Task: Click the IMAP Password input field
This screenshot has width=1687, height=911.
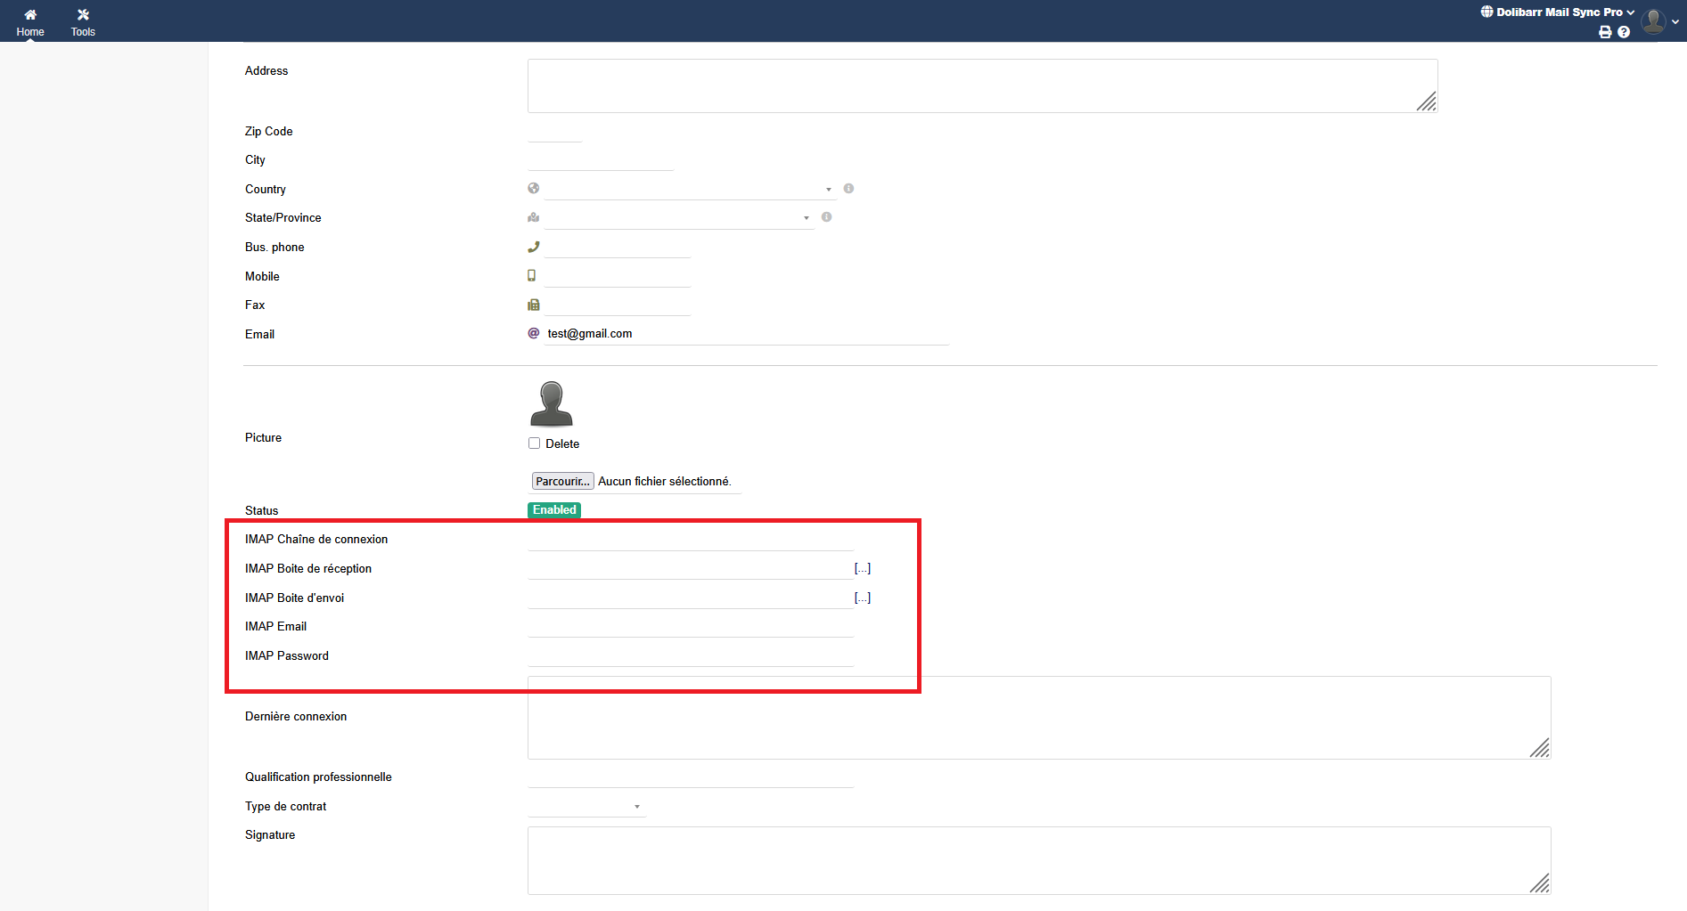Action: click(x=690, y=656)
